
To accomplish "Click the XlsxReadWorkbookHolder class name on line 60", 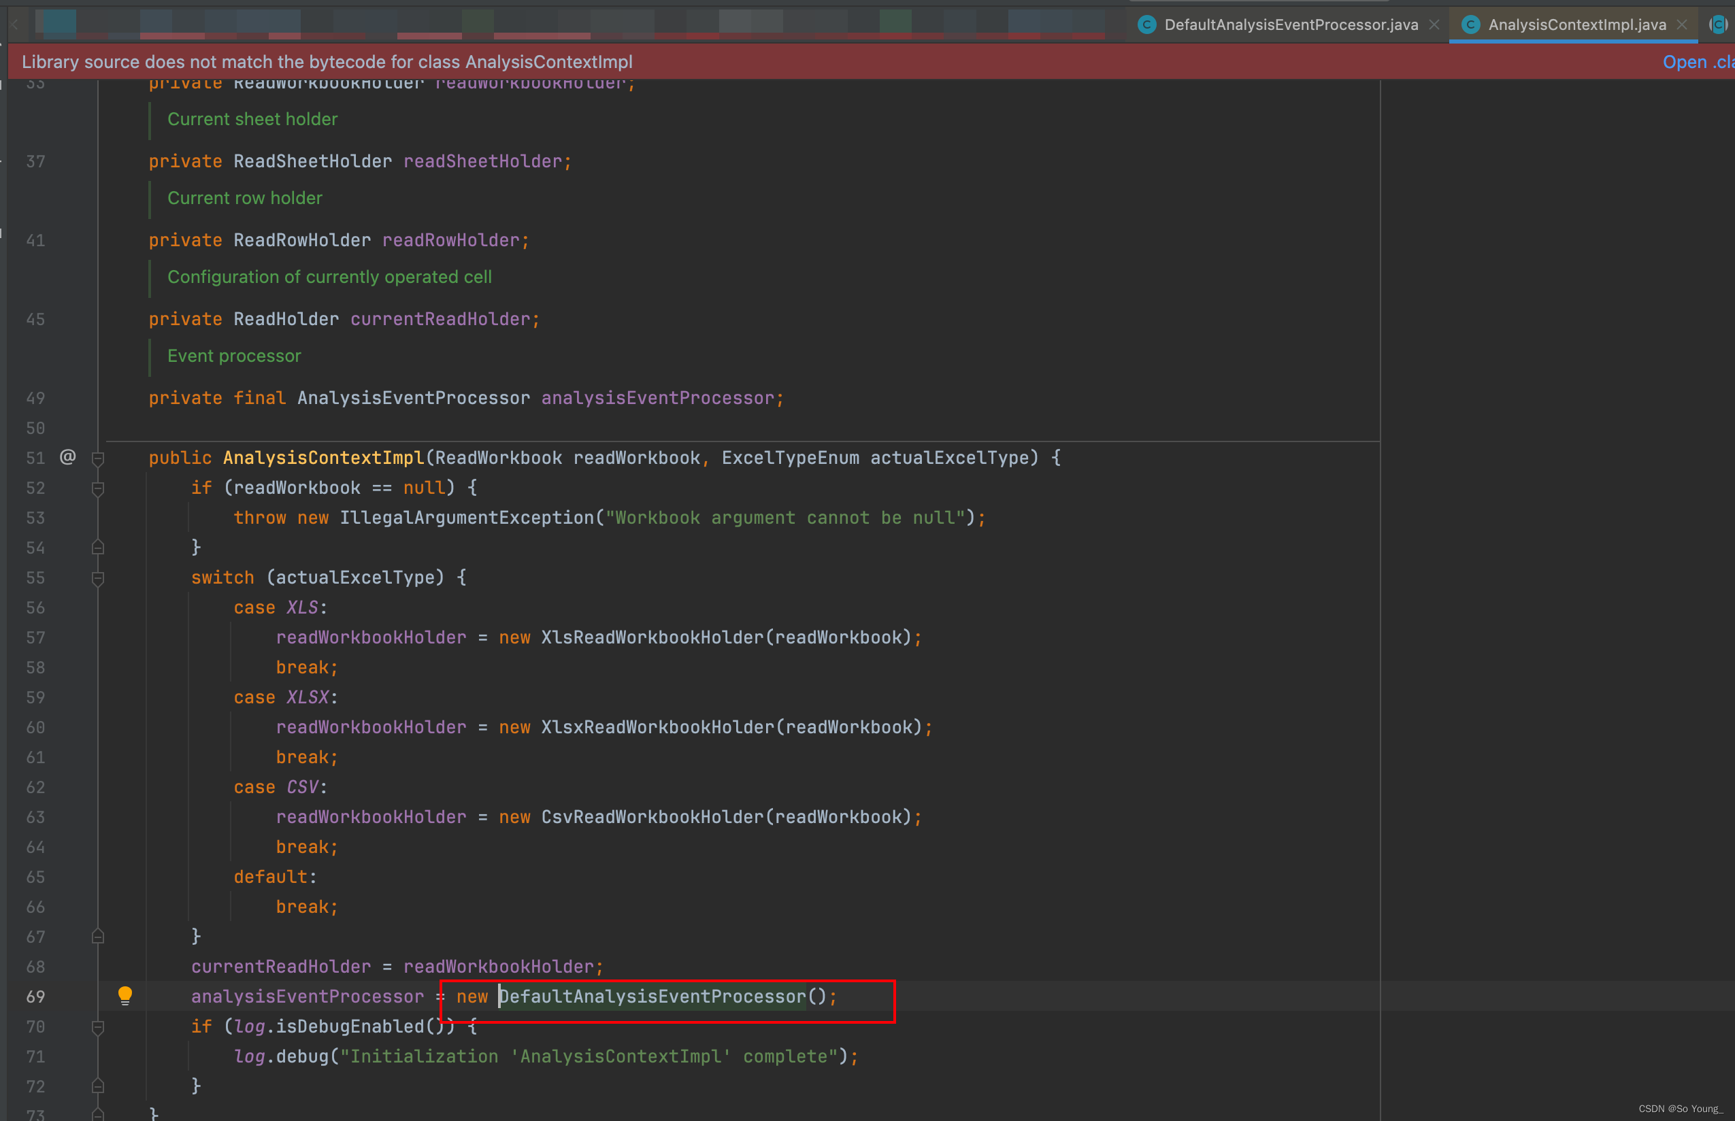I will click(657, 727).
